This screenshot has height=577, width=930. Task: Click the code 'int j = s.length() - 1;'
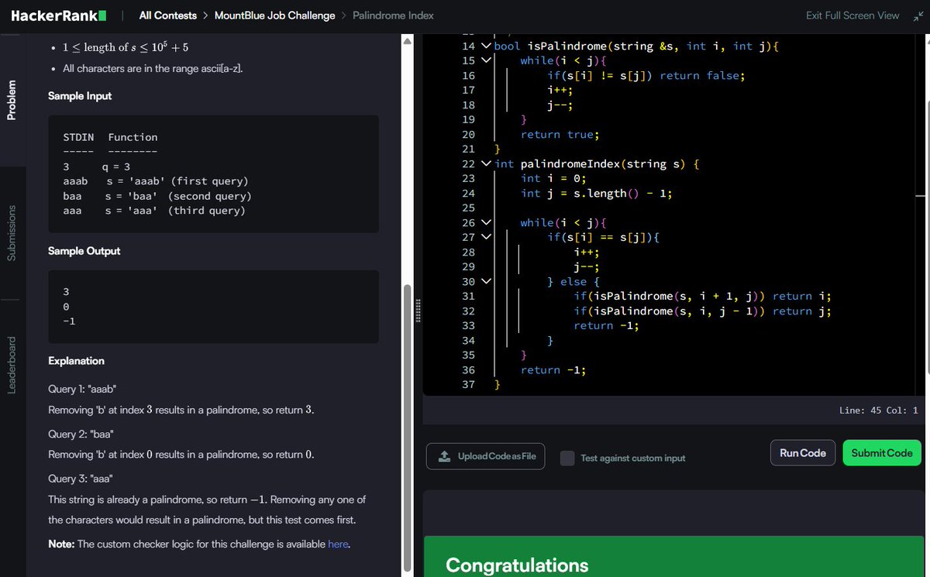[x=597, y=193]
